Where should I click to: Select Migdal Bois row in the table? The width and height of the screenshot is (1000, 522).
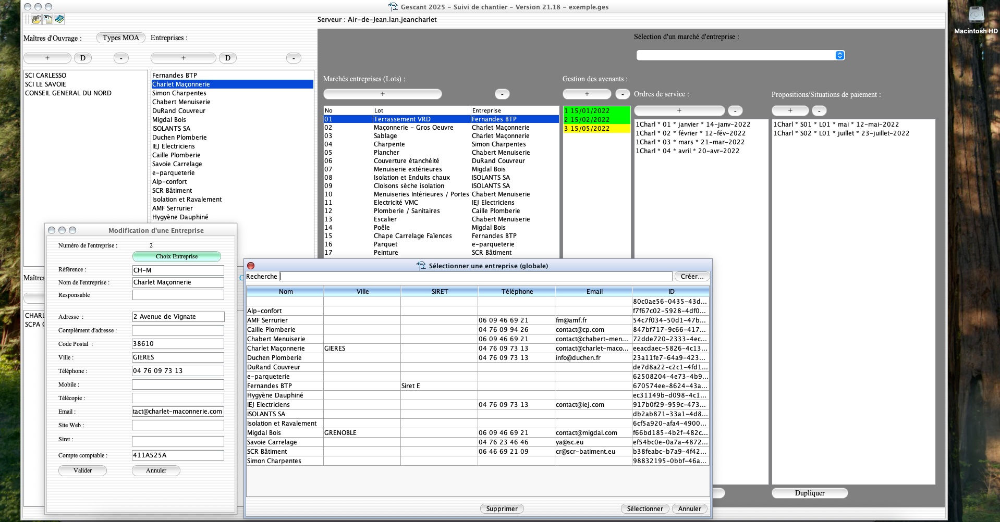(285, 433)
